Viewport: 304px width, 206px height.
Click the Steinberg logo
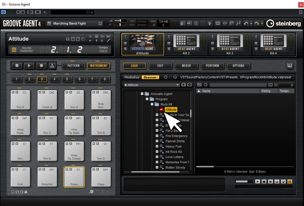284,23
